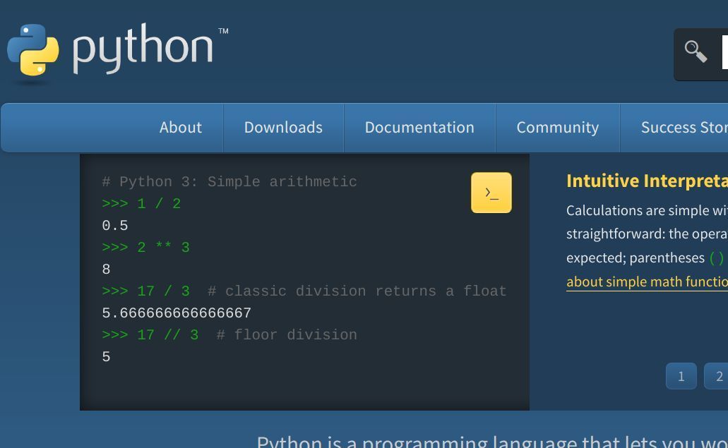
Task: Open the About menu
Action: tap(181, 128)
